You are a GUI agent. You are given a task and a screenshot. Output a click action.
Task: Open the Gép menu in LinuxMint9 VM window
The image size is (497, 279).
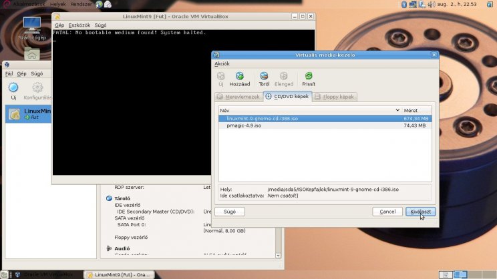[59, 25]
